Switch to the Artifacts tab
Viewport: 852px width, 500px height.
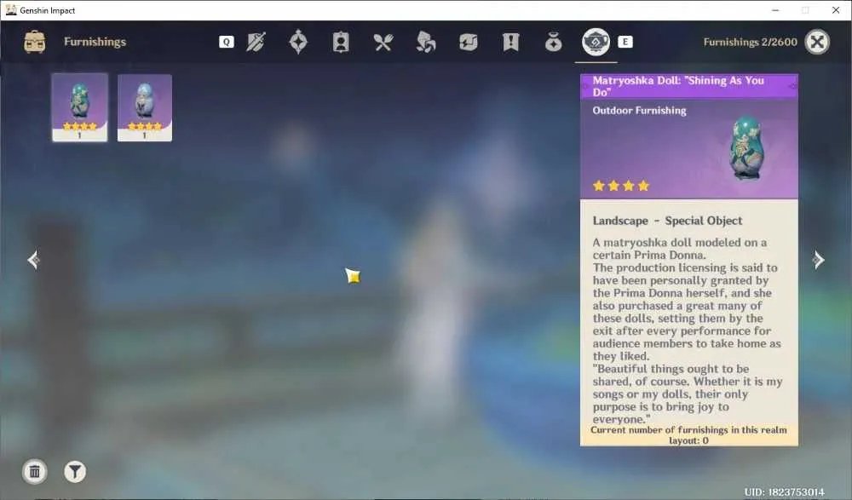coord(298,42)
